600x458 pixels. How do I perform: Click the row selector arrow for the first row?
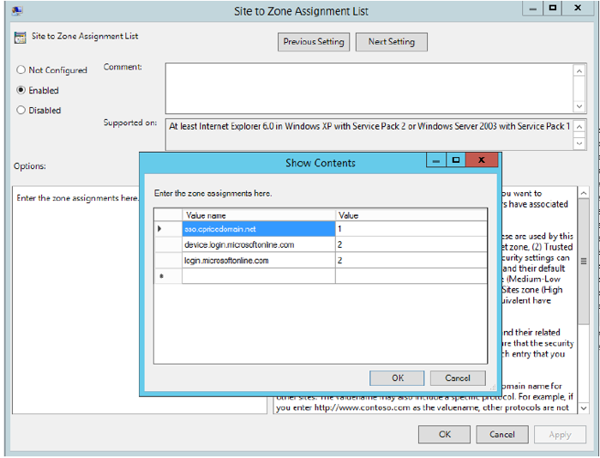[x=160, y=229]
